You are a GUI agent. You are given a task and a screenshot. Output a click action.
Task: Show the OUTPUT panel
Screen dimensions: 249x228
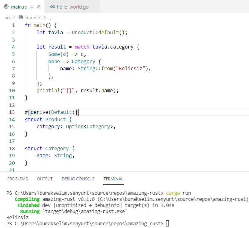[45, 179]
